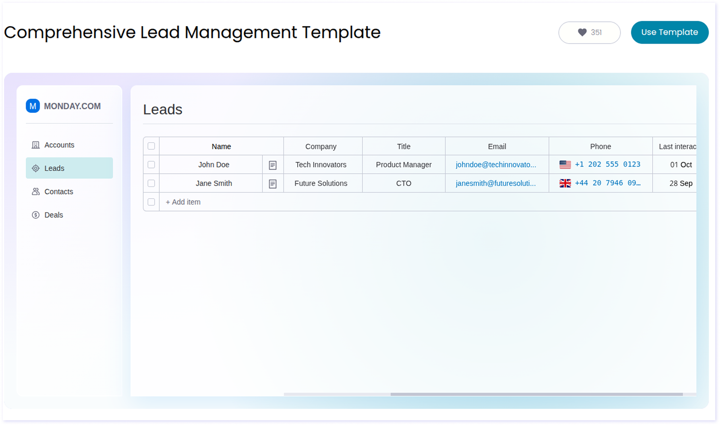Click the 351 likes button
The width and height of the screenshot is (720, 425).
(589, 32)
